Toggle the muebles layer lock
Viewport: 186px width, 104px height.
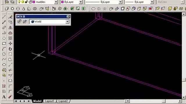click(x=26, y=2)
